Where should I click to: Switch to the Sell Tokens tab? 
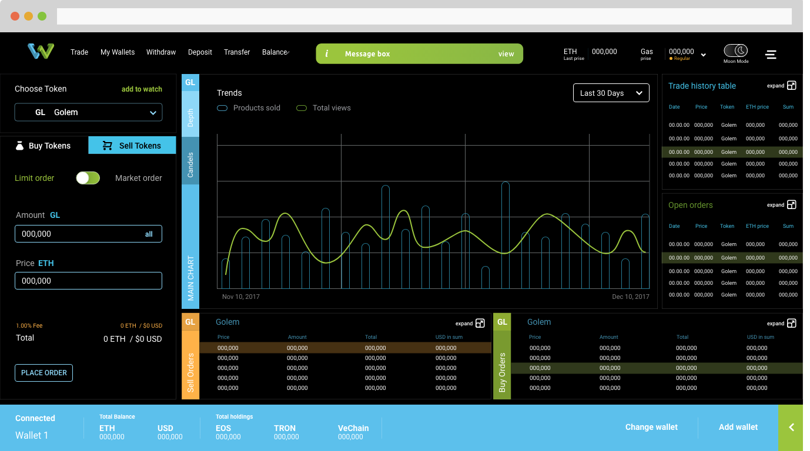(x=132, y=146)
